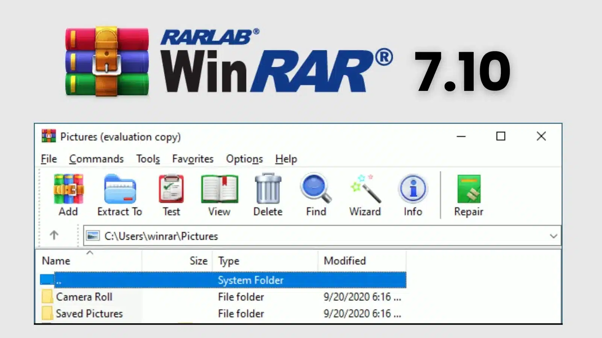Click the address bar drive icon

coord(93,236)
